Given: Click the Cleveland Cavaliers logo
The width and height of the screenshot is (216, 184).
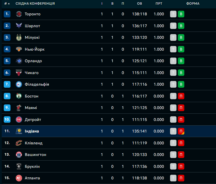Looking at the screenshot, I should tap(19, 143).
